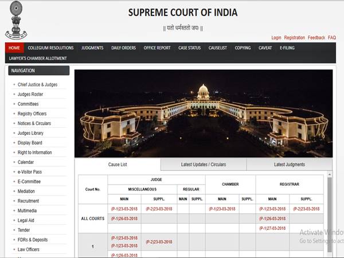Open FDRs & Deposits link
This screenshot has height=258, width=344.
coord(33,240)
